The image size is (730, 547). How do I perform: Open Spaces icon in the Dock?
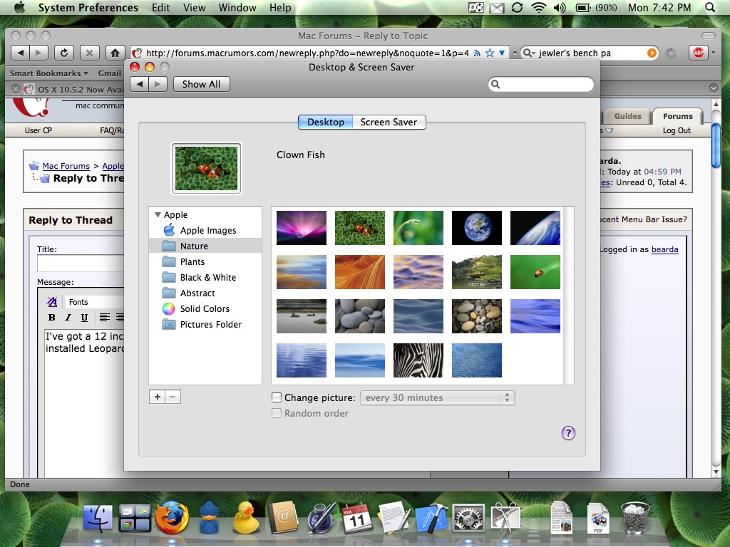click(135, 519)
